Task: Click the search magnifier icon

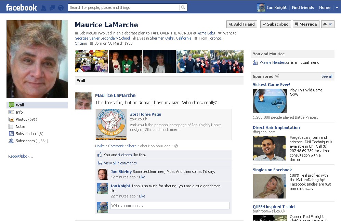Action: (x=183, y=8)
